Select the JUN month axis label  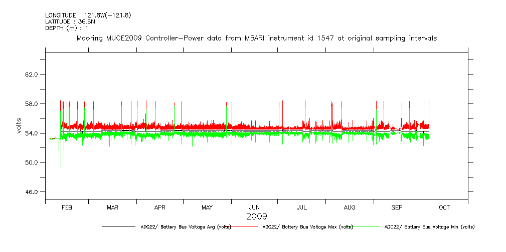255,207
